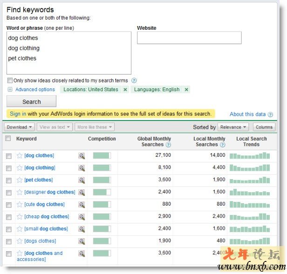287x274 pixels.
Task: Star the [designer dog clothes] keyword
Action: pos(20,192)
